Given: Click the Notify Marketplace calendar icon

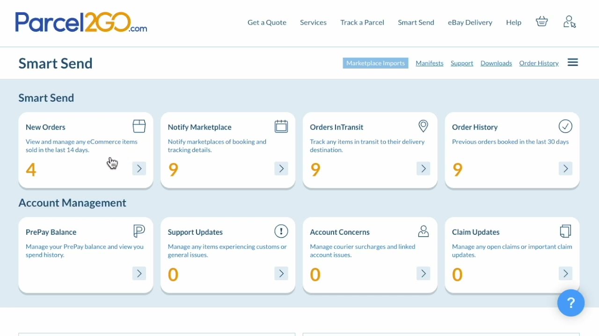Looking at the screenshot, I should pyautogui.click(x=281, y=126).
